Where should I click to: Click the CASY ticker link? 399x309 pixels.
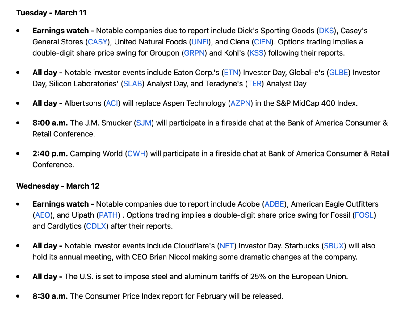coord(98,42)
